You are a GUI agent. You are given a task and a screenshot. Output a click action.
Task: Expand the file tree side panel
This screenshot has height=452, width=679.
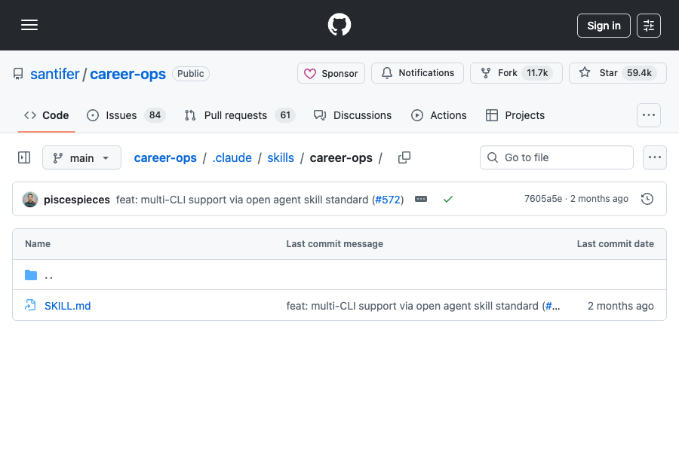pos(24,157)
